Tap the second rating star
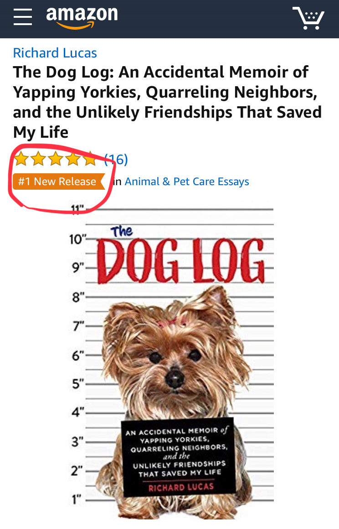This screenshot has height=529, width=339. point(39,159)
